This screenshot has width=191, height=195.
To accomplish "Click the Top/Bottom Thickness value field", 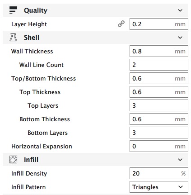I will [x=159, y=78].
